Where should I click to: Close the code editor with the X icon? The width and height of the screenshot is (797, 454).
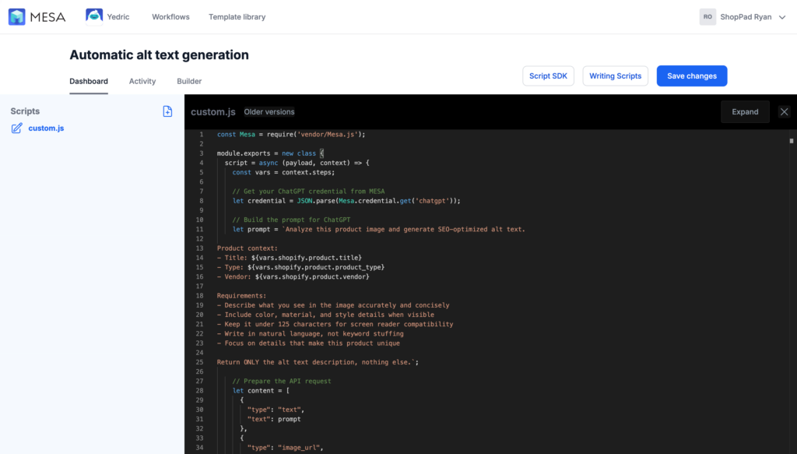pyautogui.click(x=784, y=111)
